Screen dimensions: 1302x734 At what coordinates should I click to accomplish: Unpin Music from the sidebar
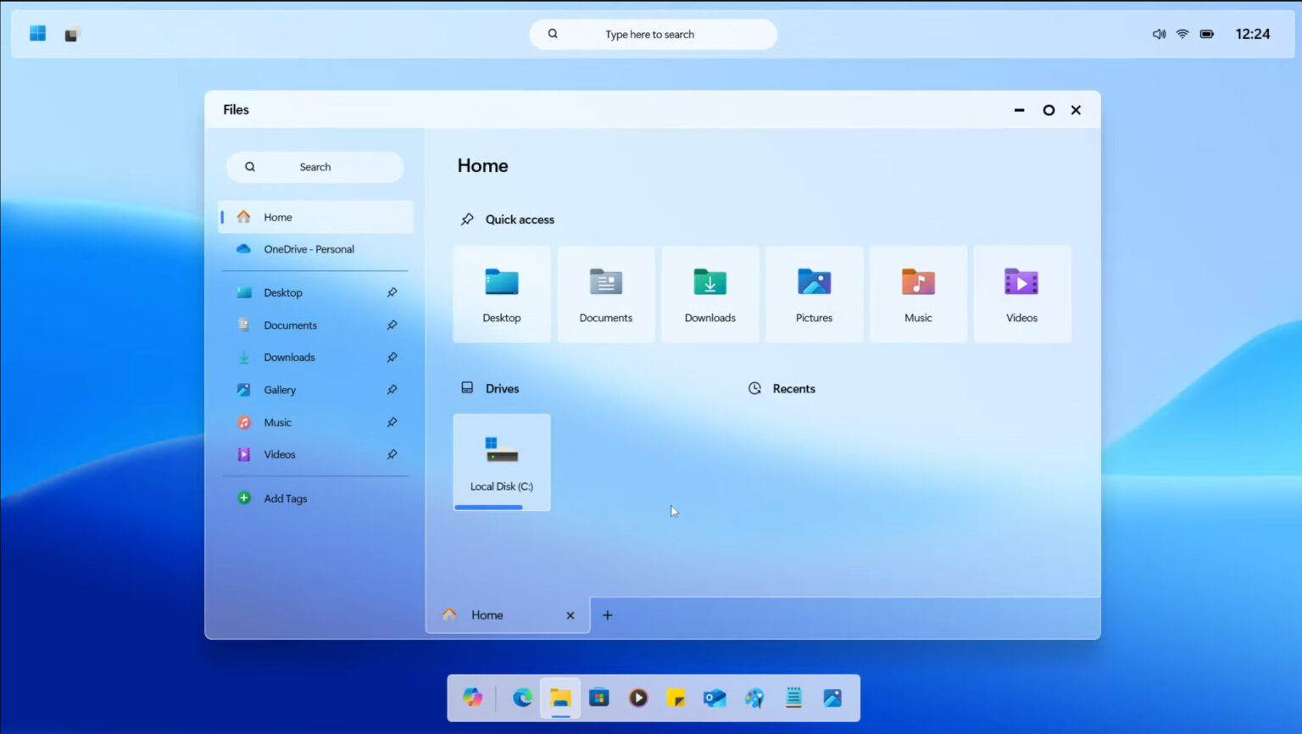point(392,422)
